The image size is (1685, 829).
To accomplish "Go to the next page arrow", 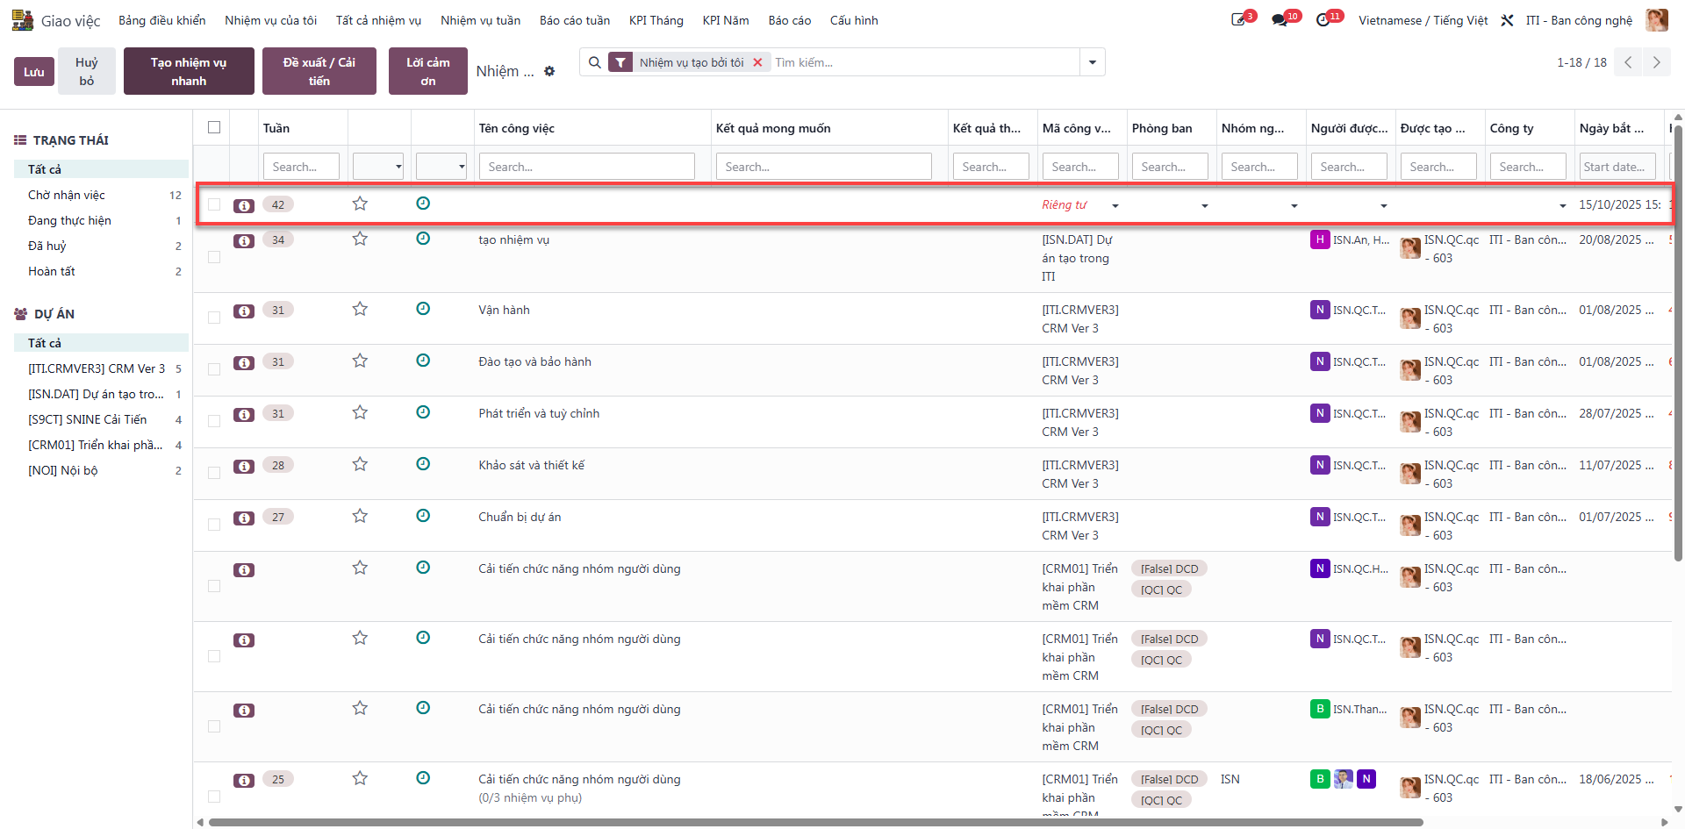I will click(x=1656, y=62).
